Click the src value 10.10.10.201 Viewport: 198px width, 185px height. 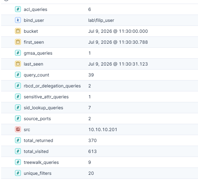click(x=103, y=130)
